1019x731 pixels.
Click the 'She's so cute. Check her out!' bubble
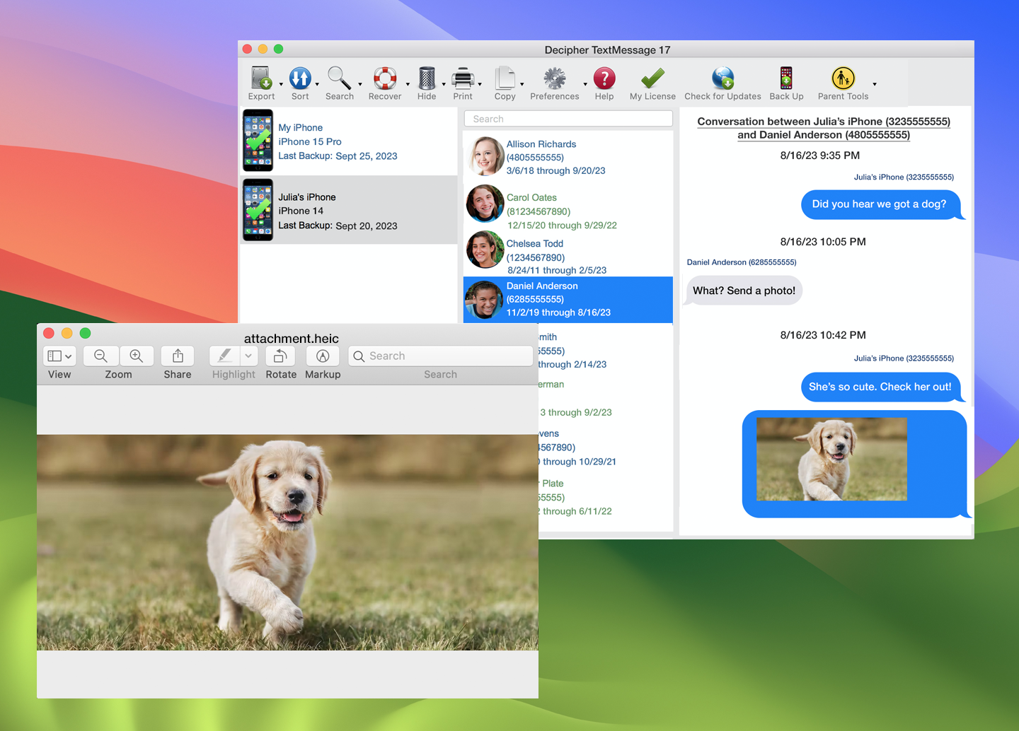(882, 387)
